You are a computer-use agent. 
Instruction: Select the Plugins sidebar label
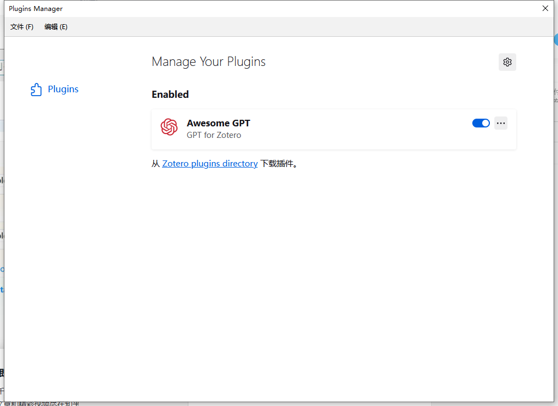pyautogui.click(x=63, y=89)
